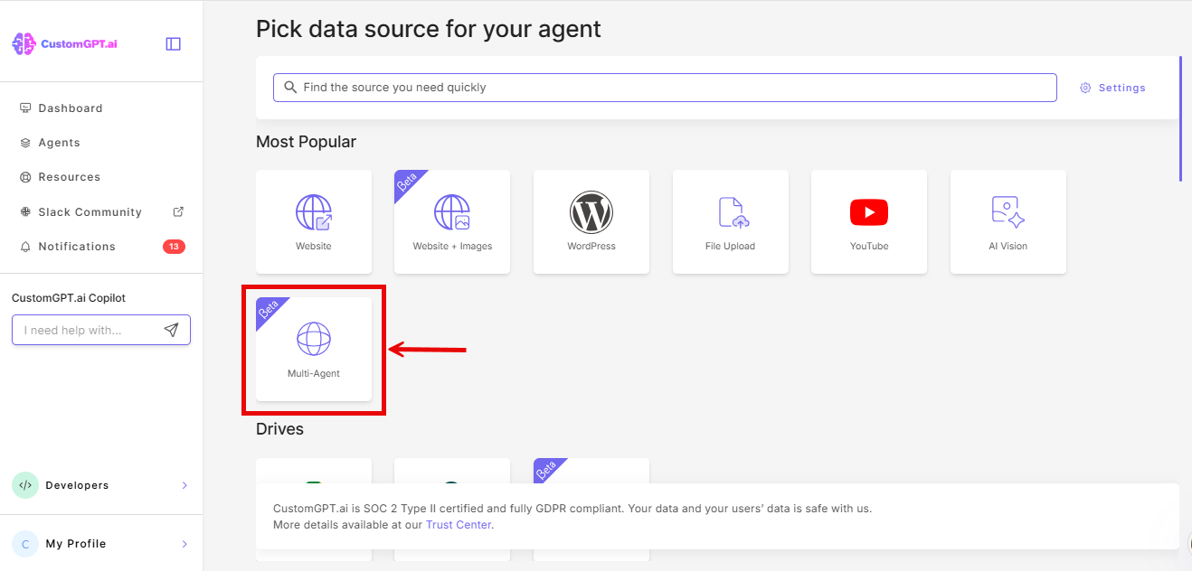Visit the Trust Center link
The width and height of the screenshot is (1192, 571).
coord(459,524)
